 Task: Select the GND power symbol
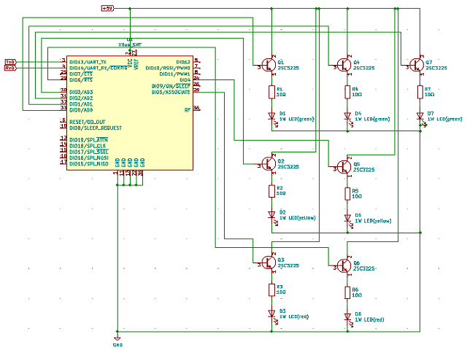(117, 338)
